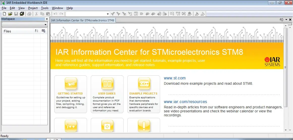
Task: Click the Toggle Breakpoint icon
Action: (x=189, y=14)
